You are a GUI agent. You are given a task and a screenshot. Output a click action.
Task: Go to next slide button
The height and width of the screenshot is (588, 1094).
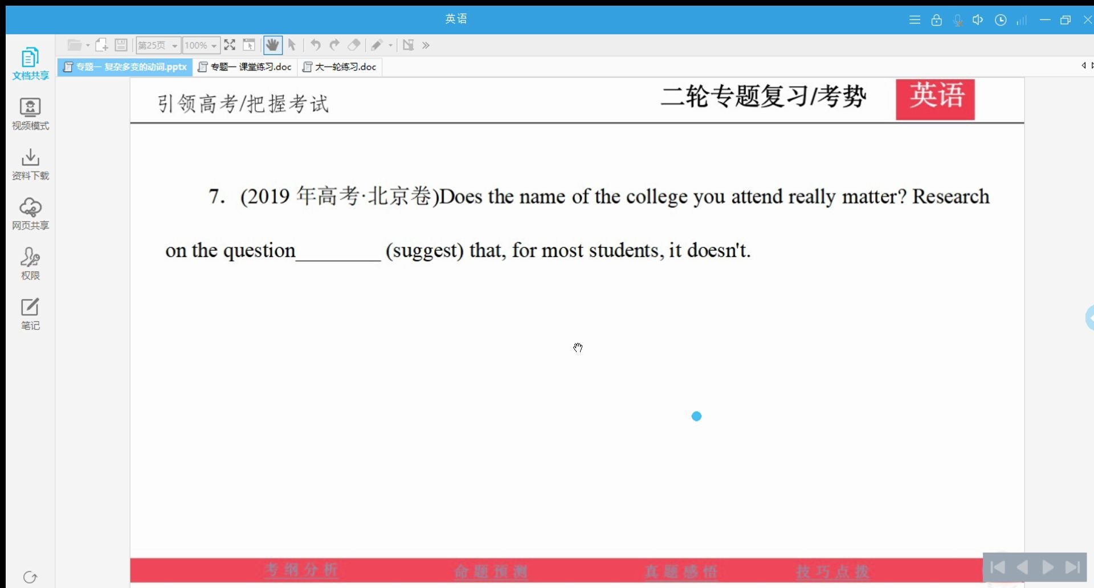tap(1047, 567)
